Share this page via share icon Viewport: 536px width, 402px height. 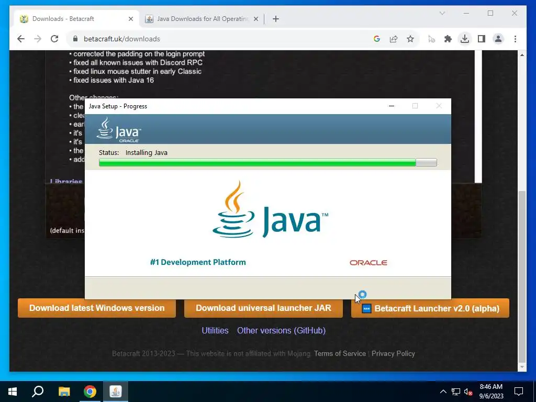point(394,39)
